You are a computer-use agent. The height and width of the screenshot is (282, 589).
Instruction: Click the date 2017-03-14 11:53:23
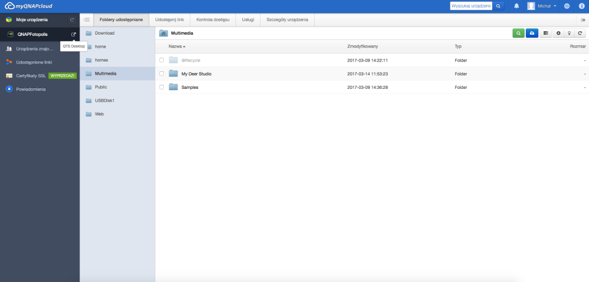(x=367, y=74)
